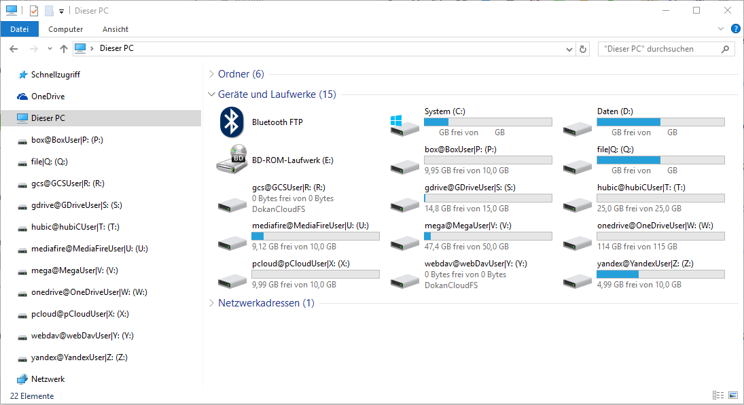Click the webdav@webDavUser|Y: drive icon in main pane
The image size is (744, 405).
click(x=404, y=281)
